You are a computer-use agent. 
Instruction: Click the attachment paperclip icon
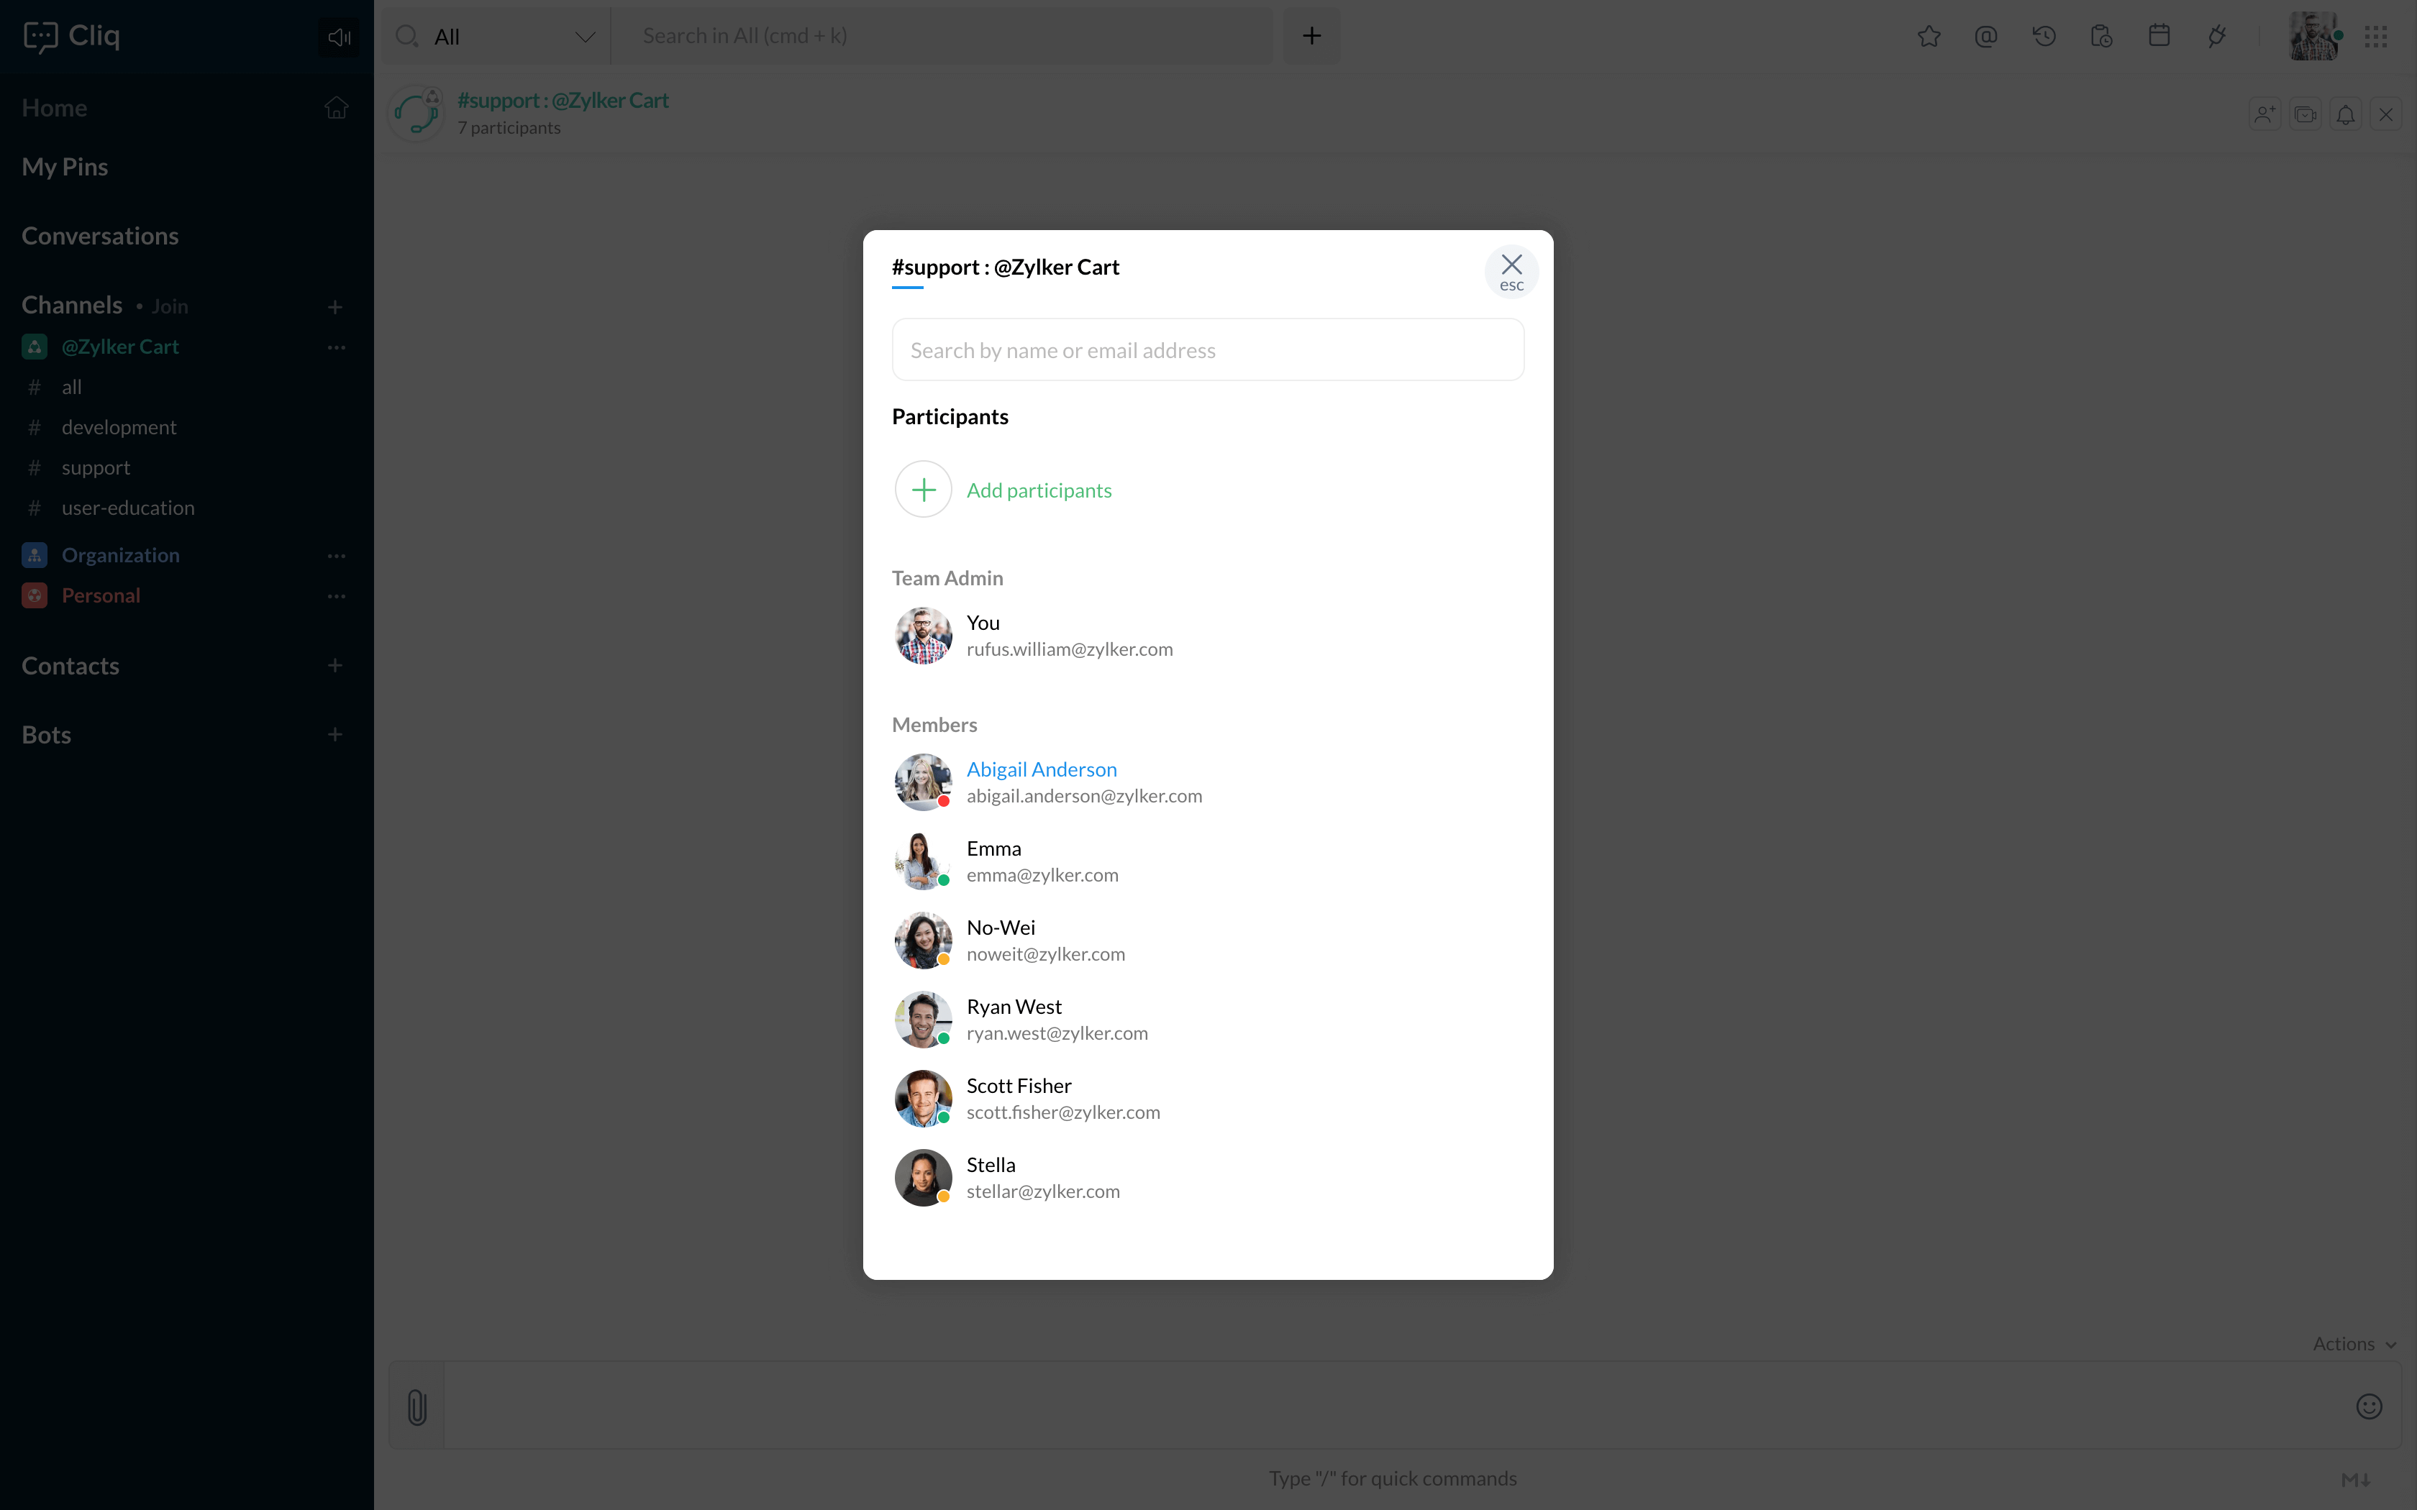(417, 1406)
